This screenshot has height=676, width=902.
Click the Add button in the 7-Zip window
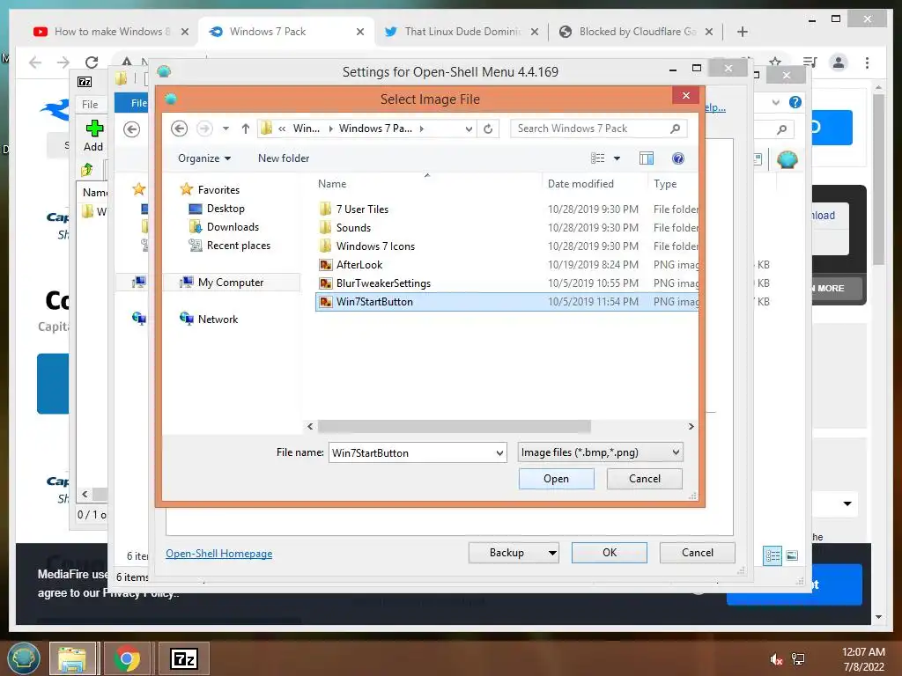(x=93, y=136)
